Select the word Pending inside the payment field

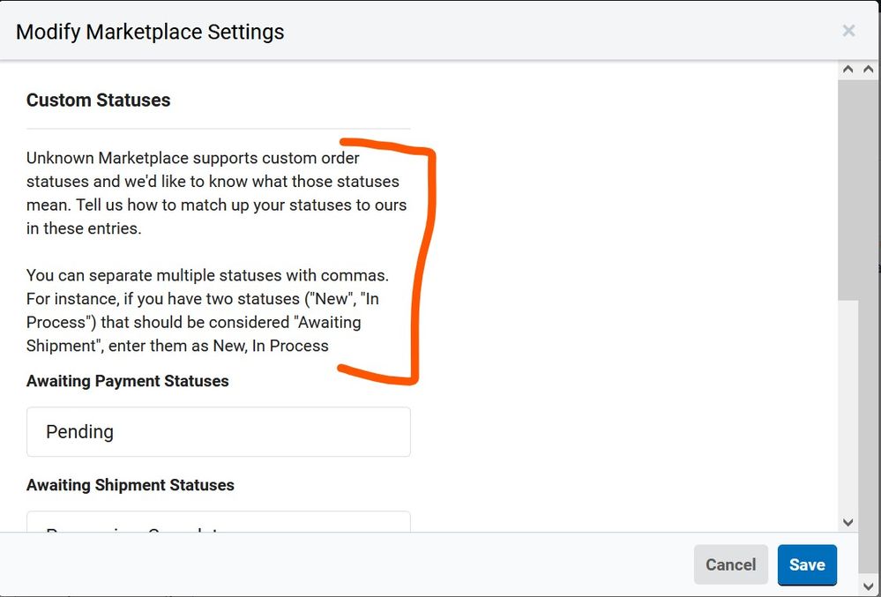click(80, 432)
